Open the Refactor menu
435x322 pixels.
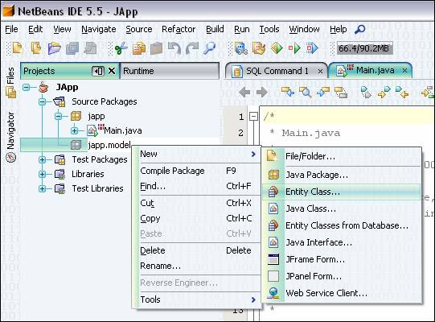[179, 29]
